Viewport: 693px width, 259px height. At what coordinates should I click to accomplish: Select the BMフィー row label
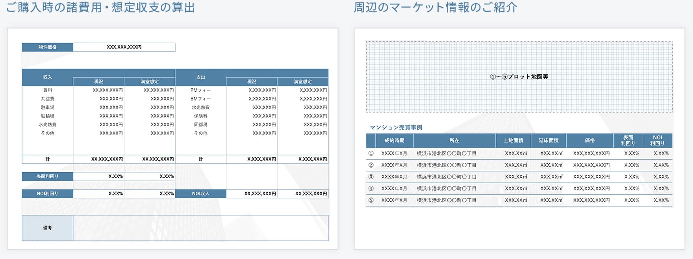[201, 99]
